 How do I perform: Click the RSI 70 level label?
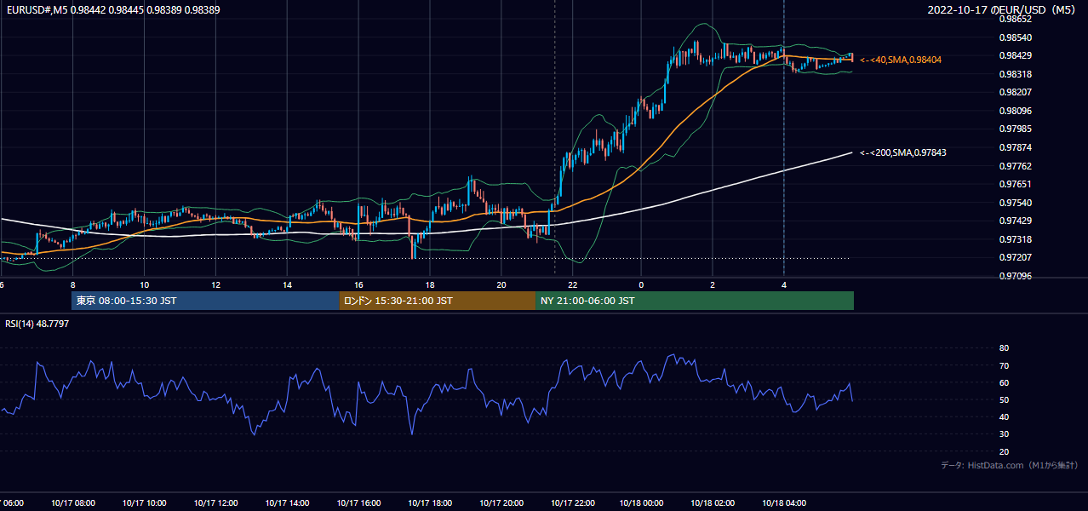coord(1004,365)
